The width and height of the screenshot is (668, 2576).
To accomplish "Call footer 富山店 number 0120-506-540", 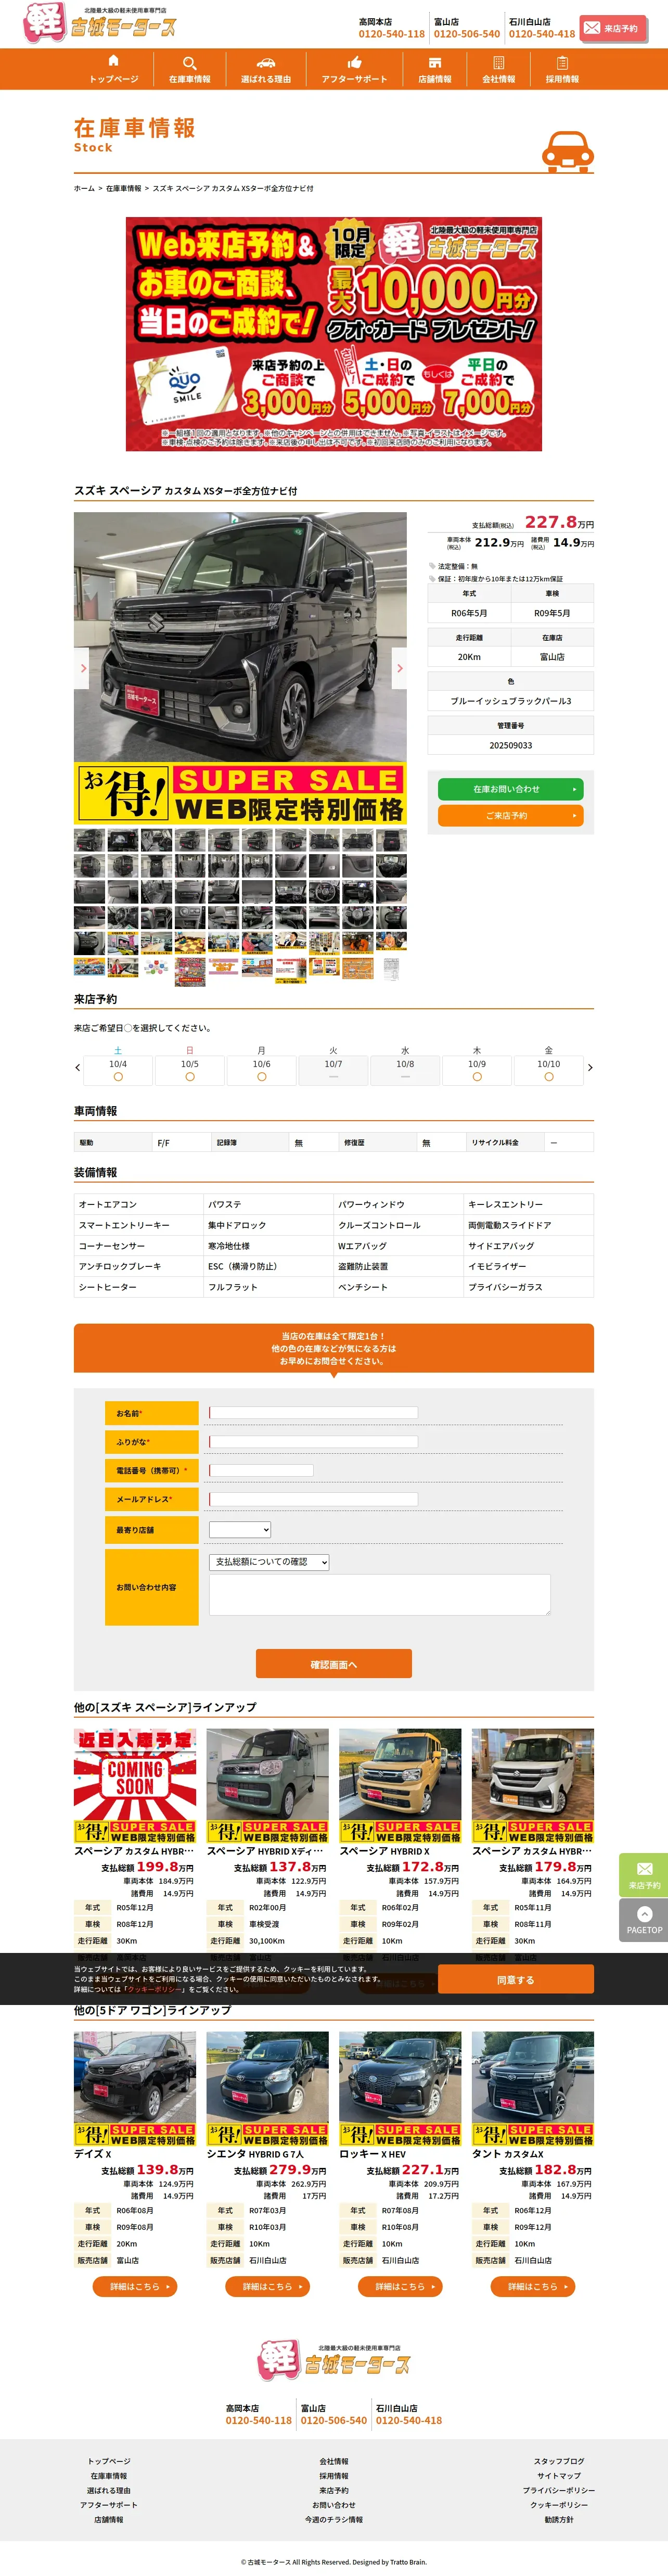I will tap(334, 2421).
